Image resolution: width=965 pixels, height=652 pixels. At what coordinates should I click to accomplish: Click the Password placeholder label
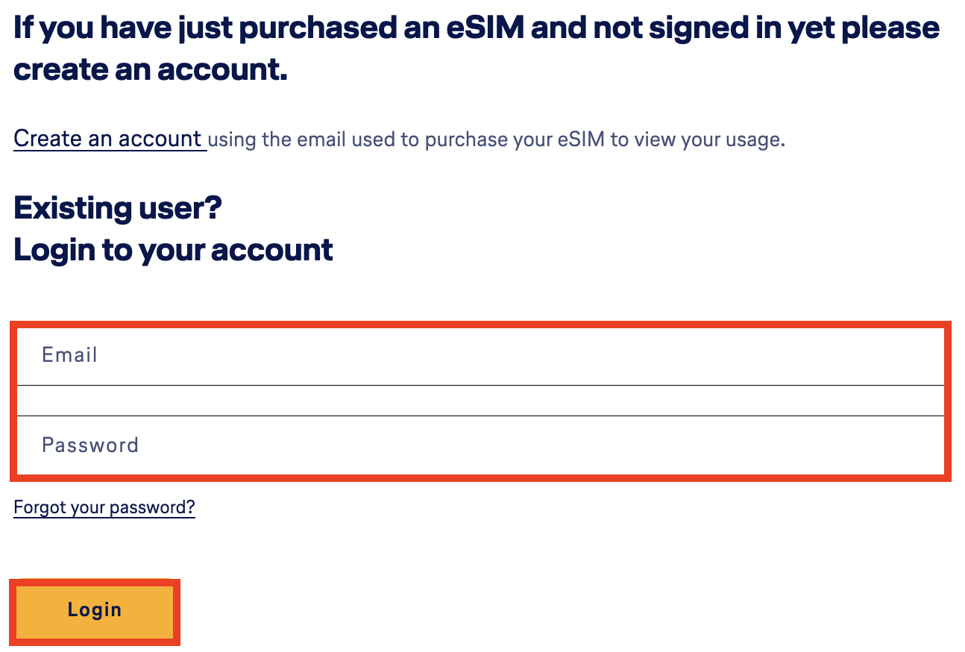point(89,445)
